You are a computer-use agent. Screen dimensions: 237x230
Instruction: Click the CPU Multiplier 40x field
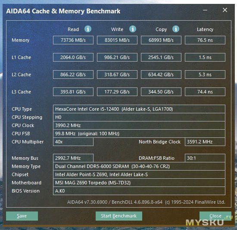tap(73, 142)
